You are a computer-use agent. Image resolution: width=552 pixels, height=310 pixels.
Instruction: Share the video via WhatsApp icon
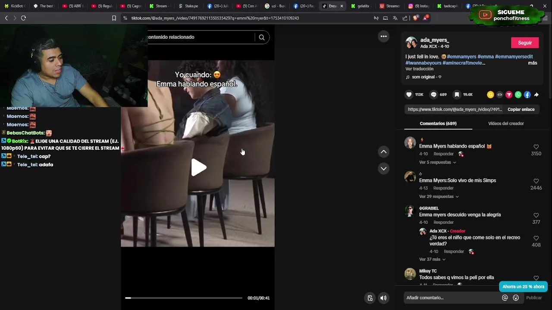click(x=518, y=95)
